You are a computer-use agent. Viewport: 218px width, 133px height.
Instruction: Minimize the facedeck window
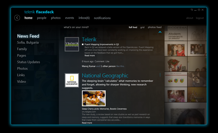tap(195, 10)
